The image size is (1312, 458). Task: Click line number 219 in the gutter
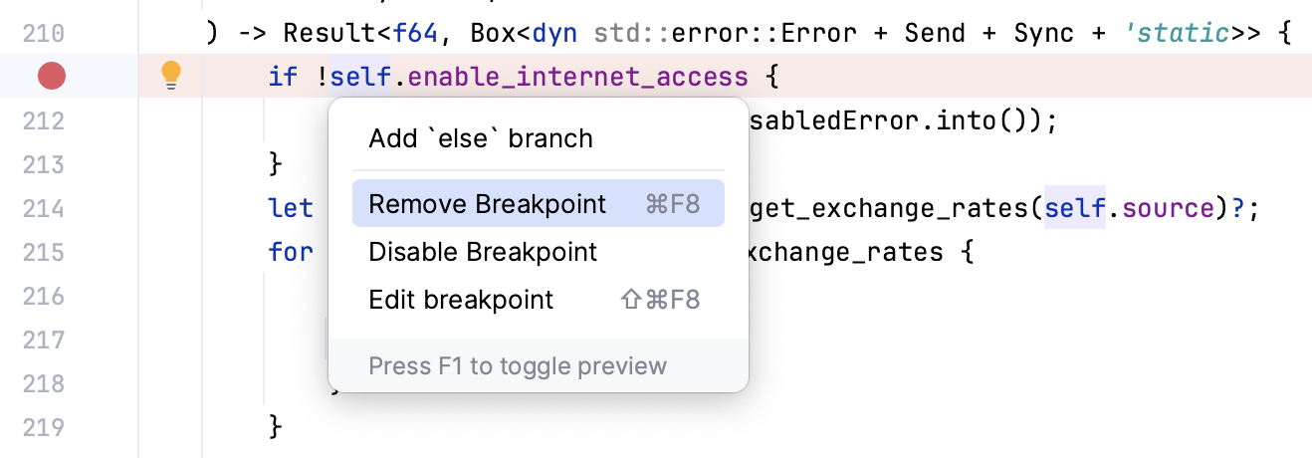click(43, 427)
